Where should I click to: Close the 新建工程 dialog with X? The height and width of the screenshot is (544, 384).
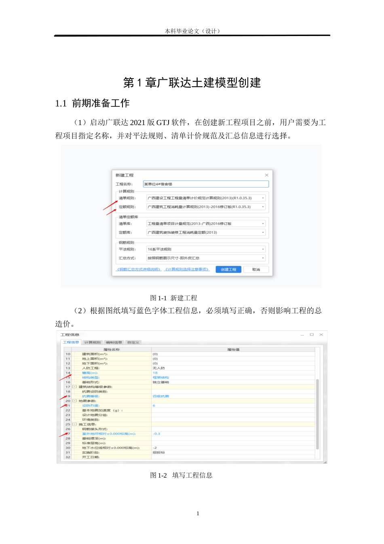pos(267,174)
